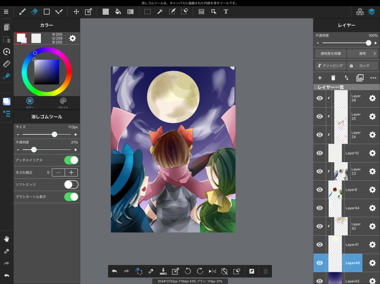The image size is (380, 284).
Task: Click the transparent color swatch
Action: [x=36, y=38]
